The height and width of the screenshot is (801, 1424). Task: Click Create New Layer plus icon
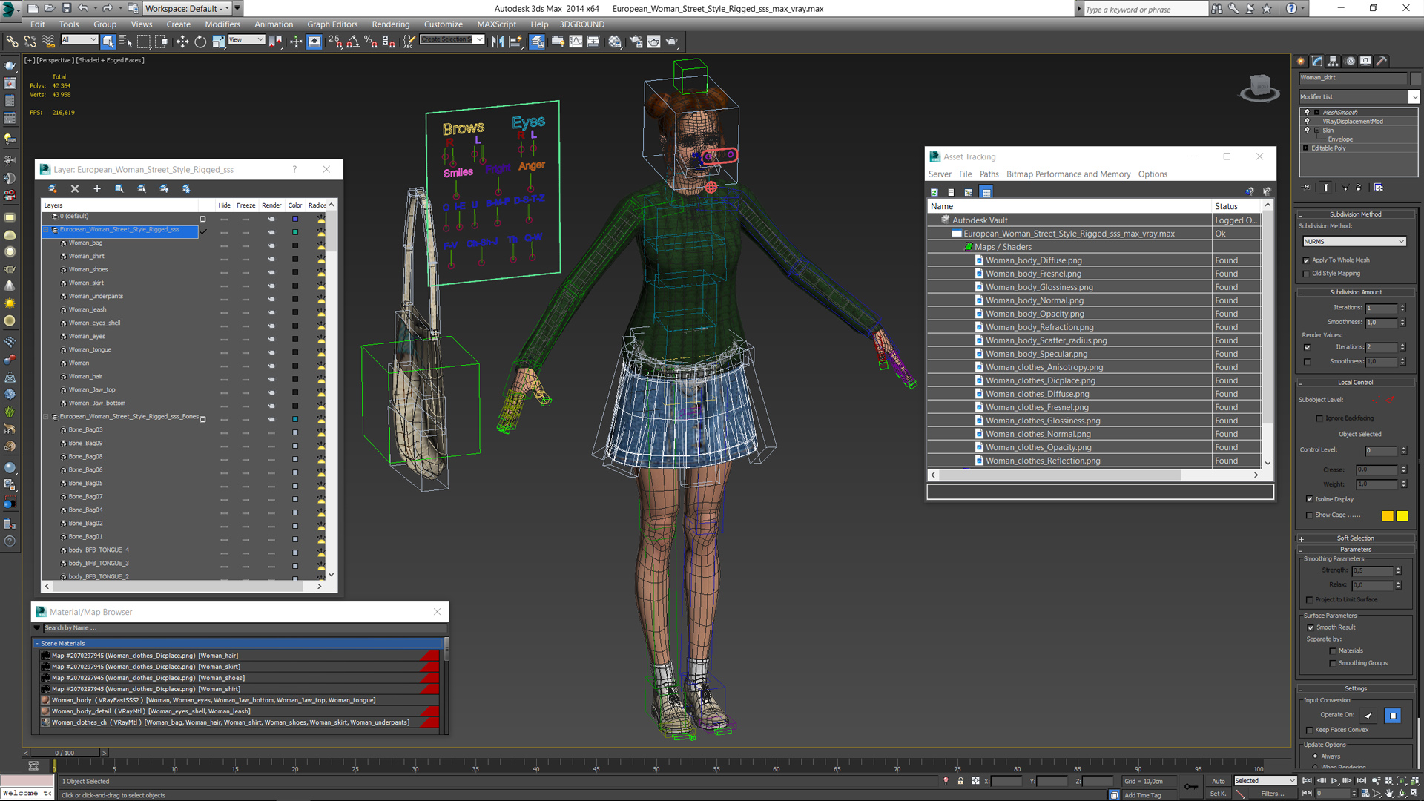pyautogui.click(x=96, y=188)
